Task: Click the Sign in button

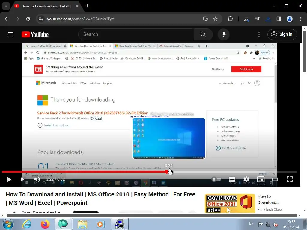Action: [282, 34]
